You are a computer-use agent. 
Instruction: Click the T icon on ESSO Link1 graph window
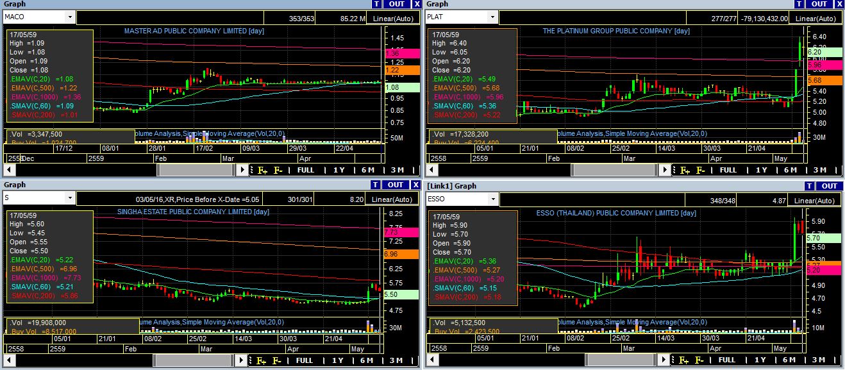tap(810, 186)
